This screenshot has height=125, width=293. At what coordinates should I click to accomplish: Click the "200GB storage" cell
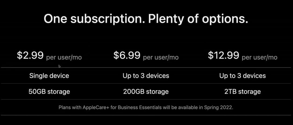[146, 91]
